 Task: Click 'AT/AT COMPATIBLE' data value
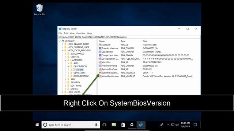pos(152,62)
